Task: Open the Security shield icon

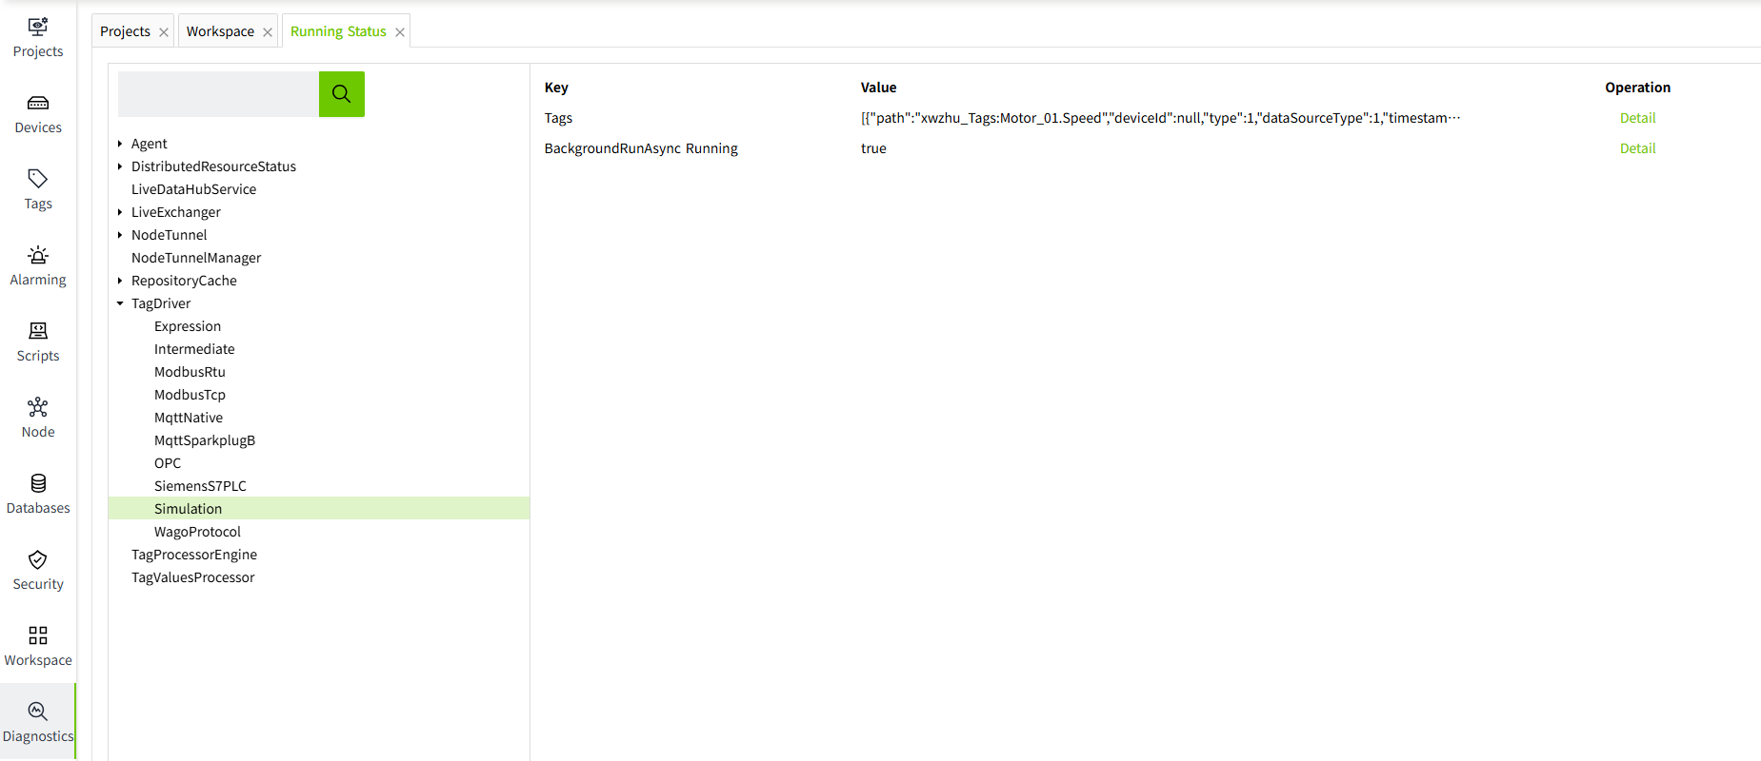Action: (x=38, y=560)
